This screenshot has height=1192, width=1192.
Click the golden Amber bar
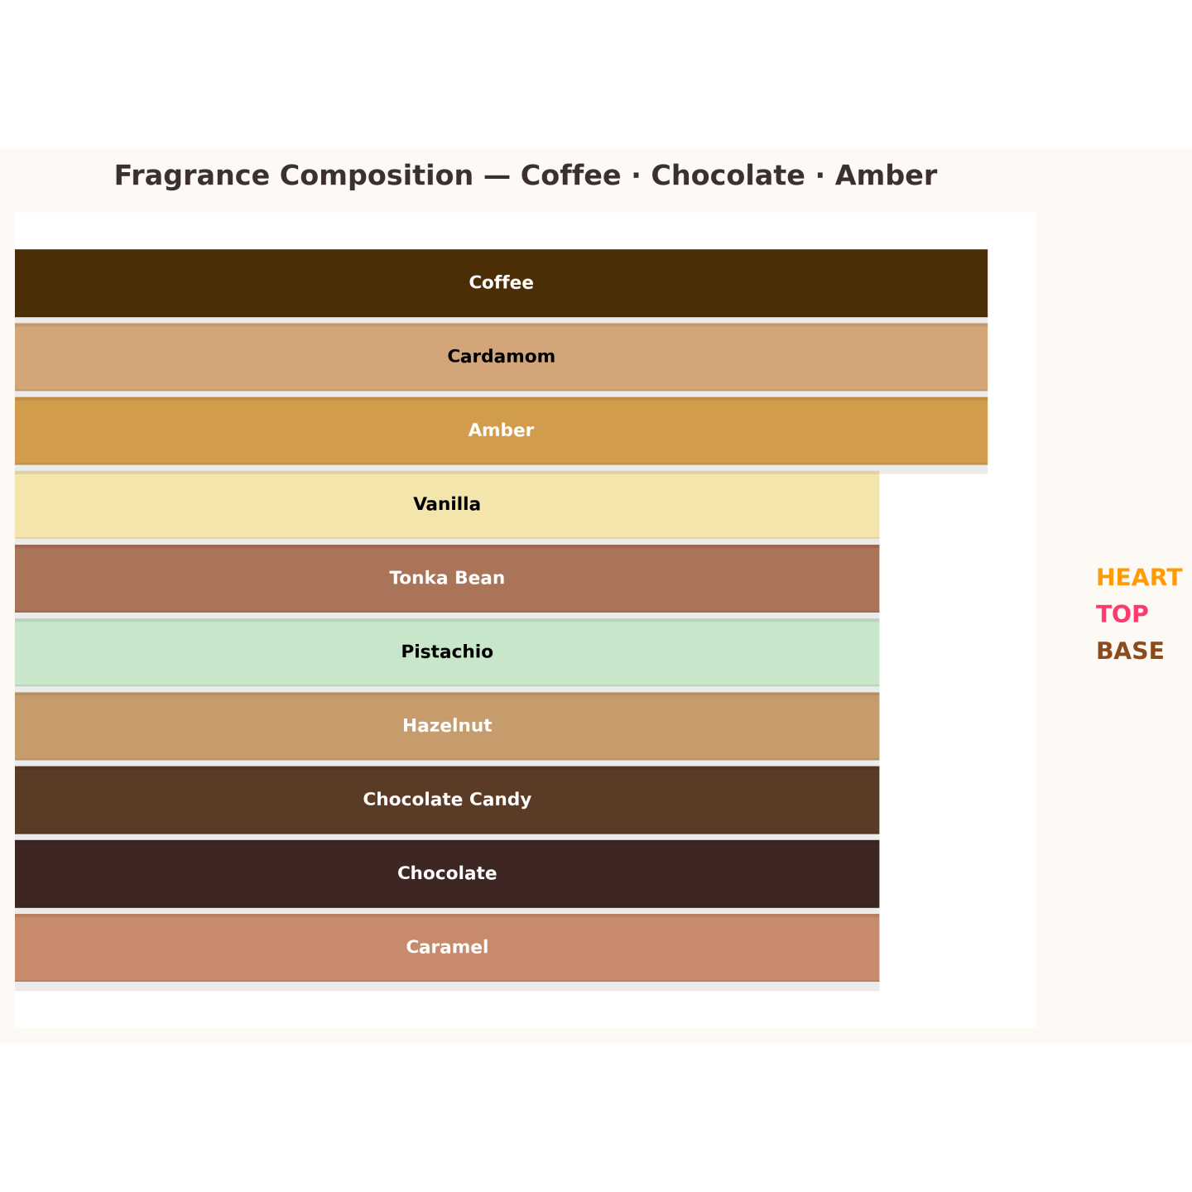point(501,430)
